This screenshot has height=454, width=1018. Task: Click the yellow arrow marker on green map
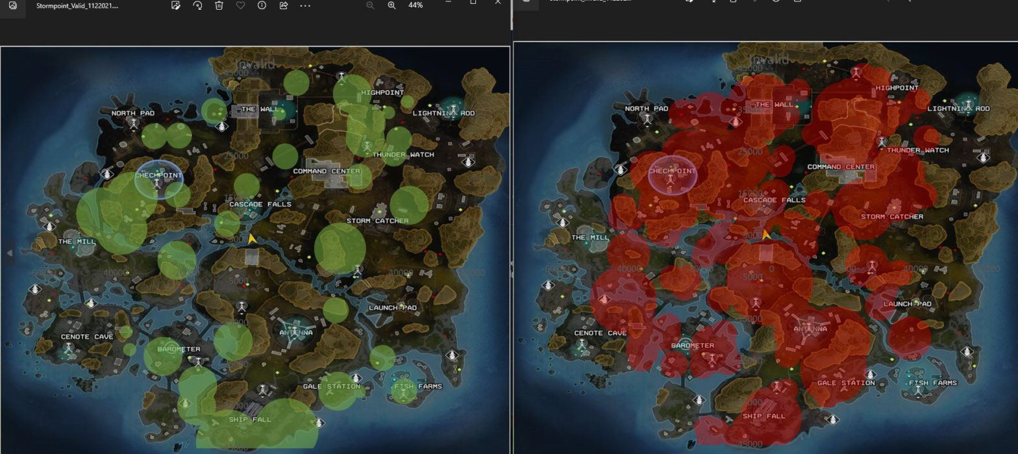[251, 239]
